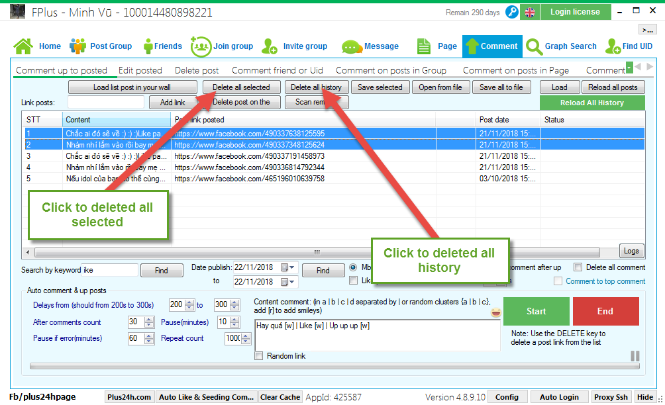Click the Open from file button
This screenshot has height=405, width=665.
pyautogui.click(x=440, y=87)
